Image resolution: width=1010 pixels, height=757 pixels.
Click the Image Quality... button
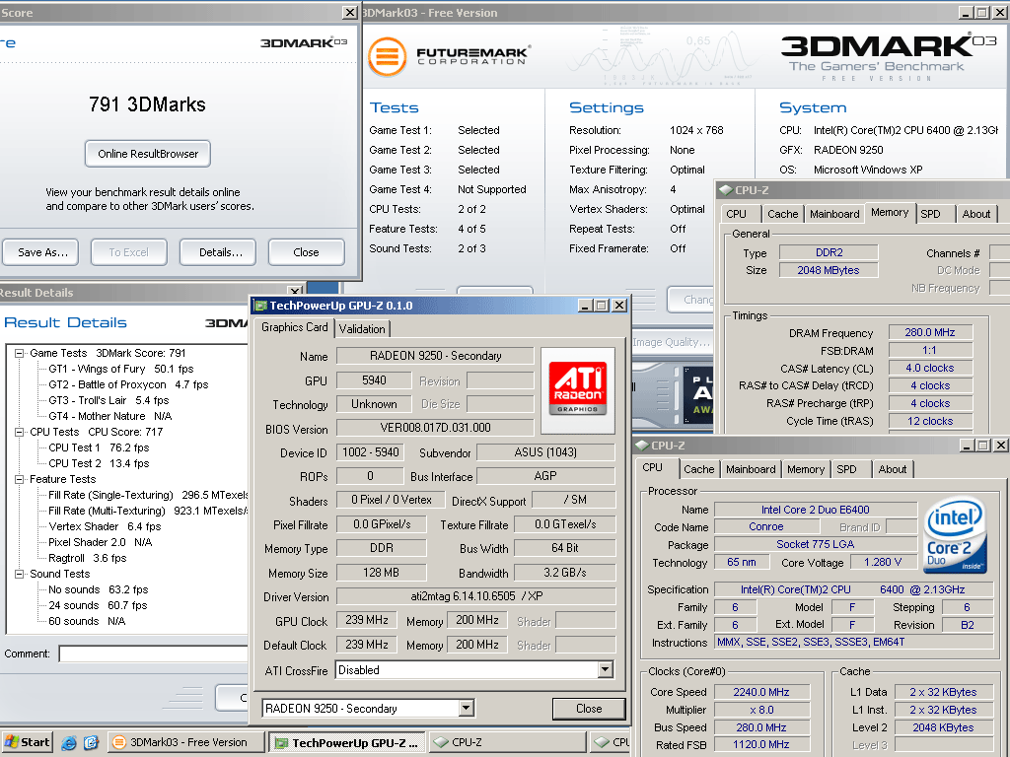[671, 342]
